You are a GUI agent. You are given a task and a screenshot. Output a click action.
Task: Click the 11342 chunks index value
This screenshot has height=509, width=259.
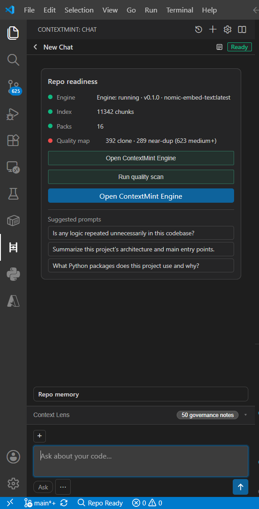coord(115,112)
